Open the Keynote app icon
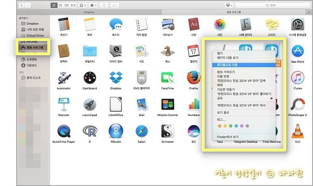 [64, 104]
